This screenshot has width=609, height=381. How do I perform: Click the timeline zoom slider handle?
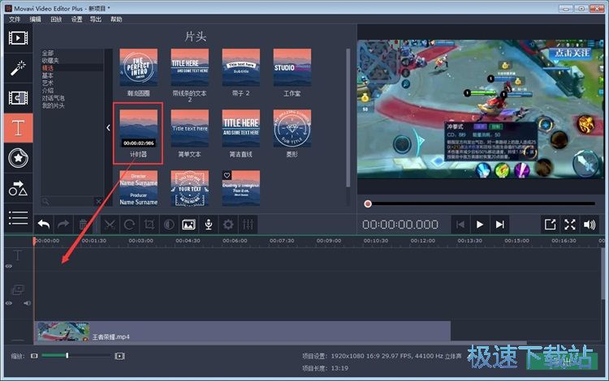pos(67,355)
